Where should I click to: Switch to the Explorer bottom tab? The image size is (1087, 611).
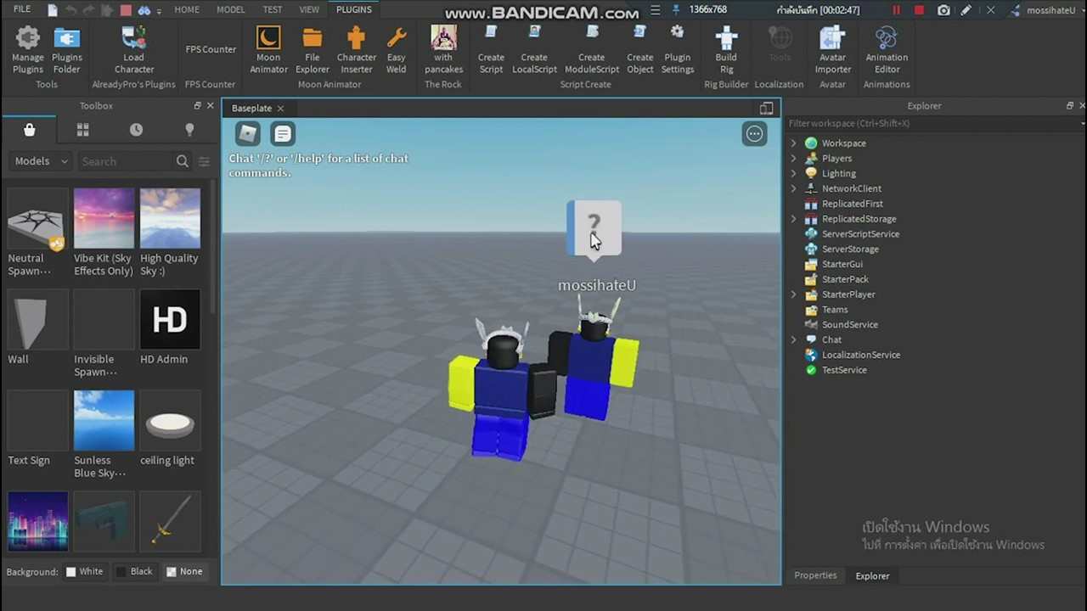[x=872, y=575]
